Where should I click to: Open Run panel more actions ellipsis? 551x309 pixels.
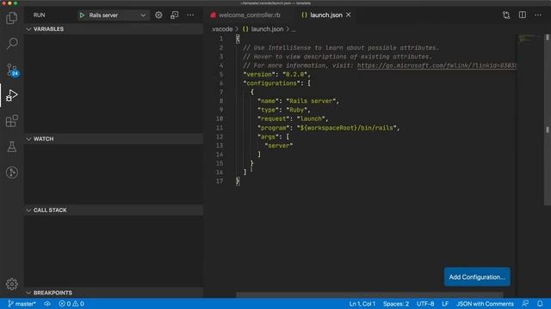pos(190,15)
